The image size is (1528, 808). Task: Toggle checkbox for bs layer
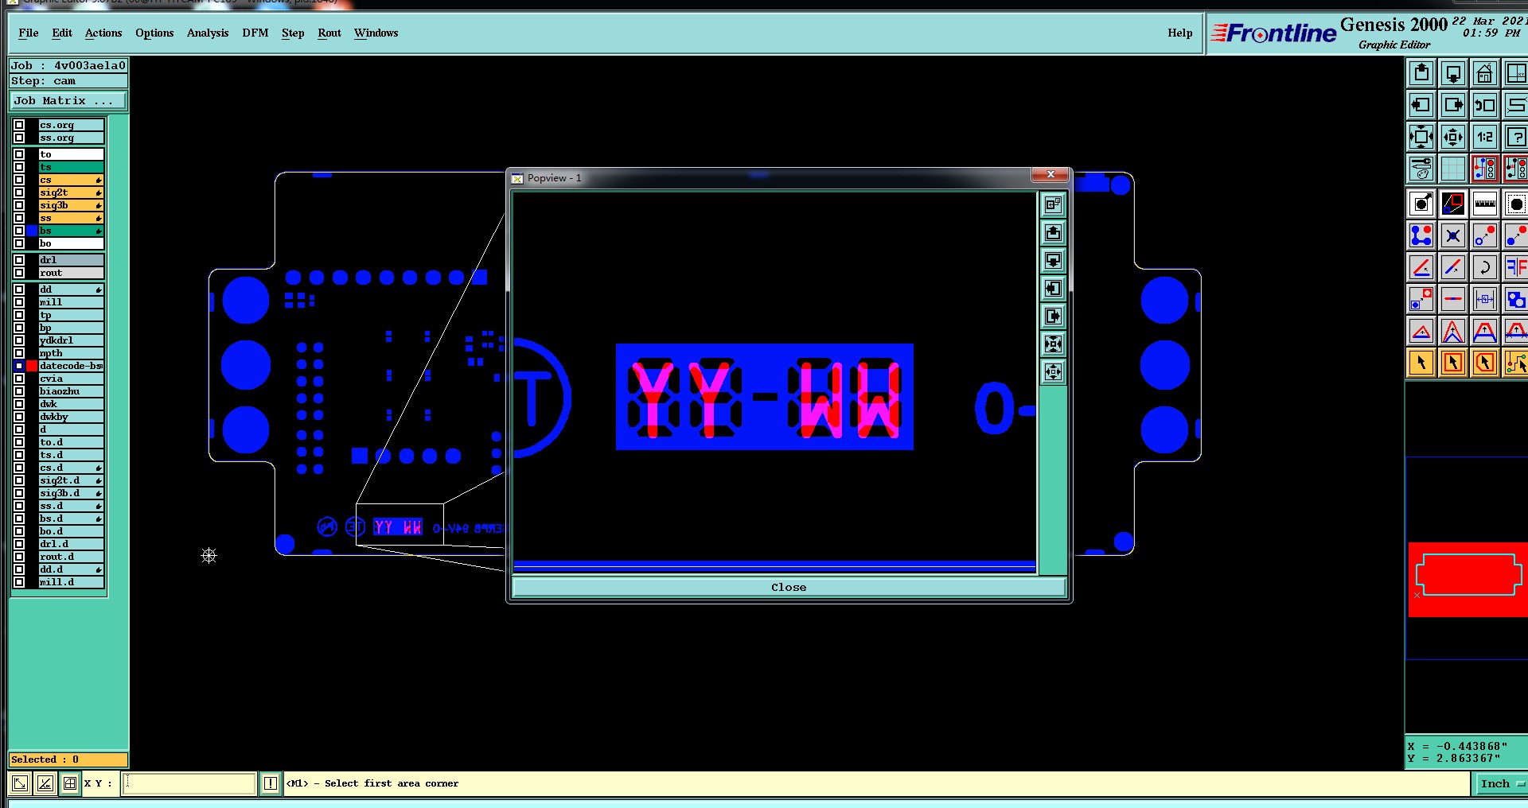(x=19, y=231)
